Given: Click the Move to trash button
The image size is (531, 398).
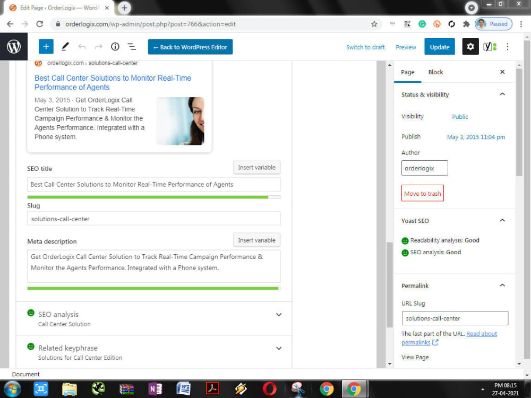Looking at the screenshot, I should [x=422, y=193].
